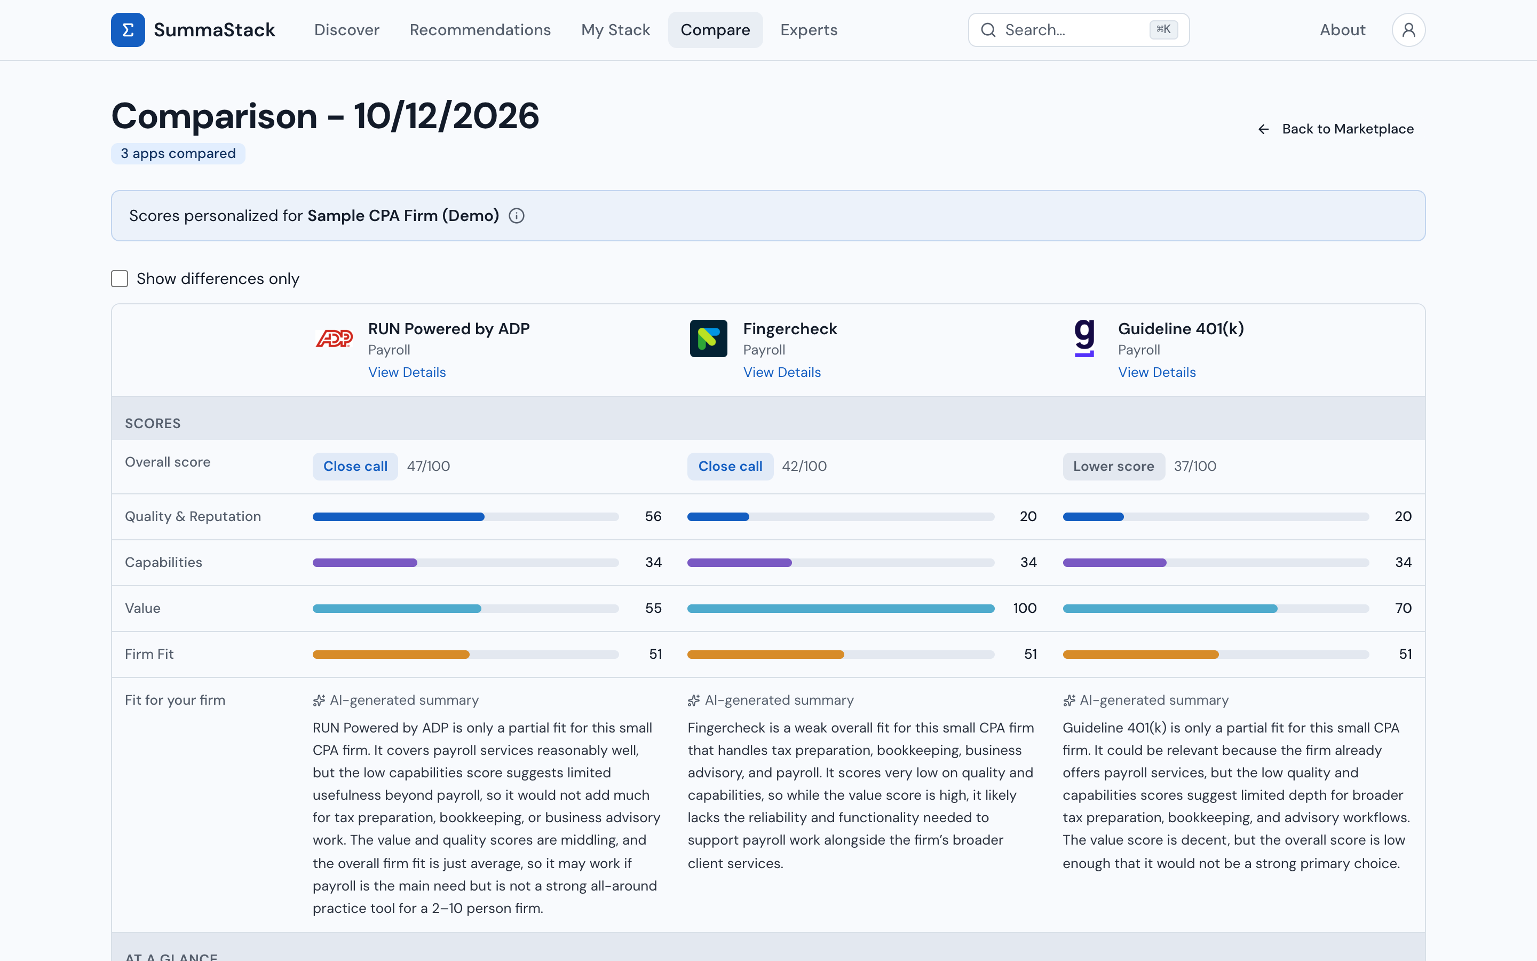The image size is (1537, 961).
Task: Click the Sample CPA Firm (Demo) text
Action: [403, 216]
